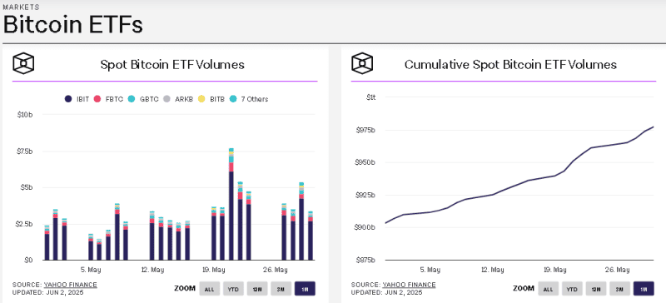Click the $925b axis label

tap(366, 195)
